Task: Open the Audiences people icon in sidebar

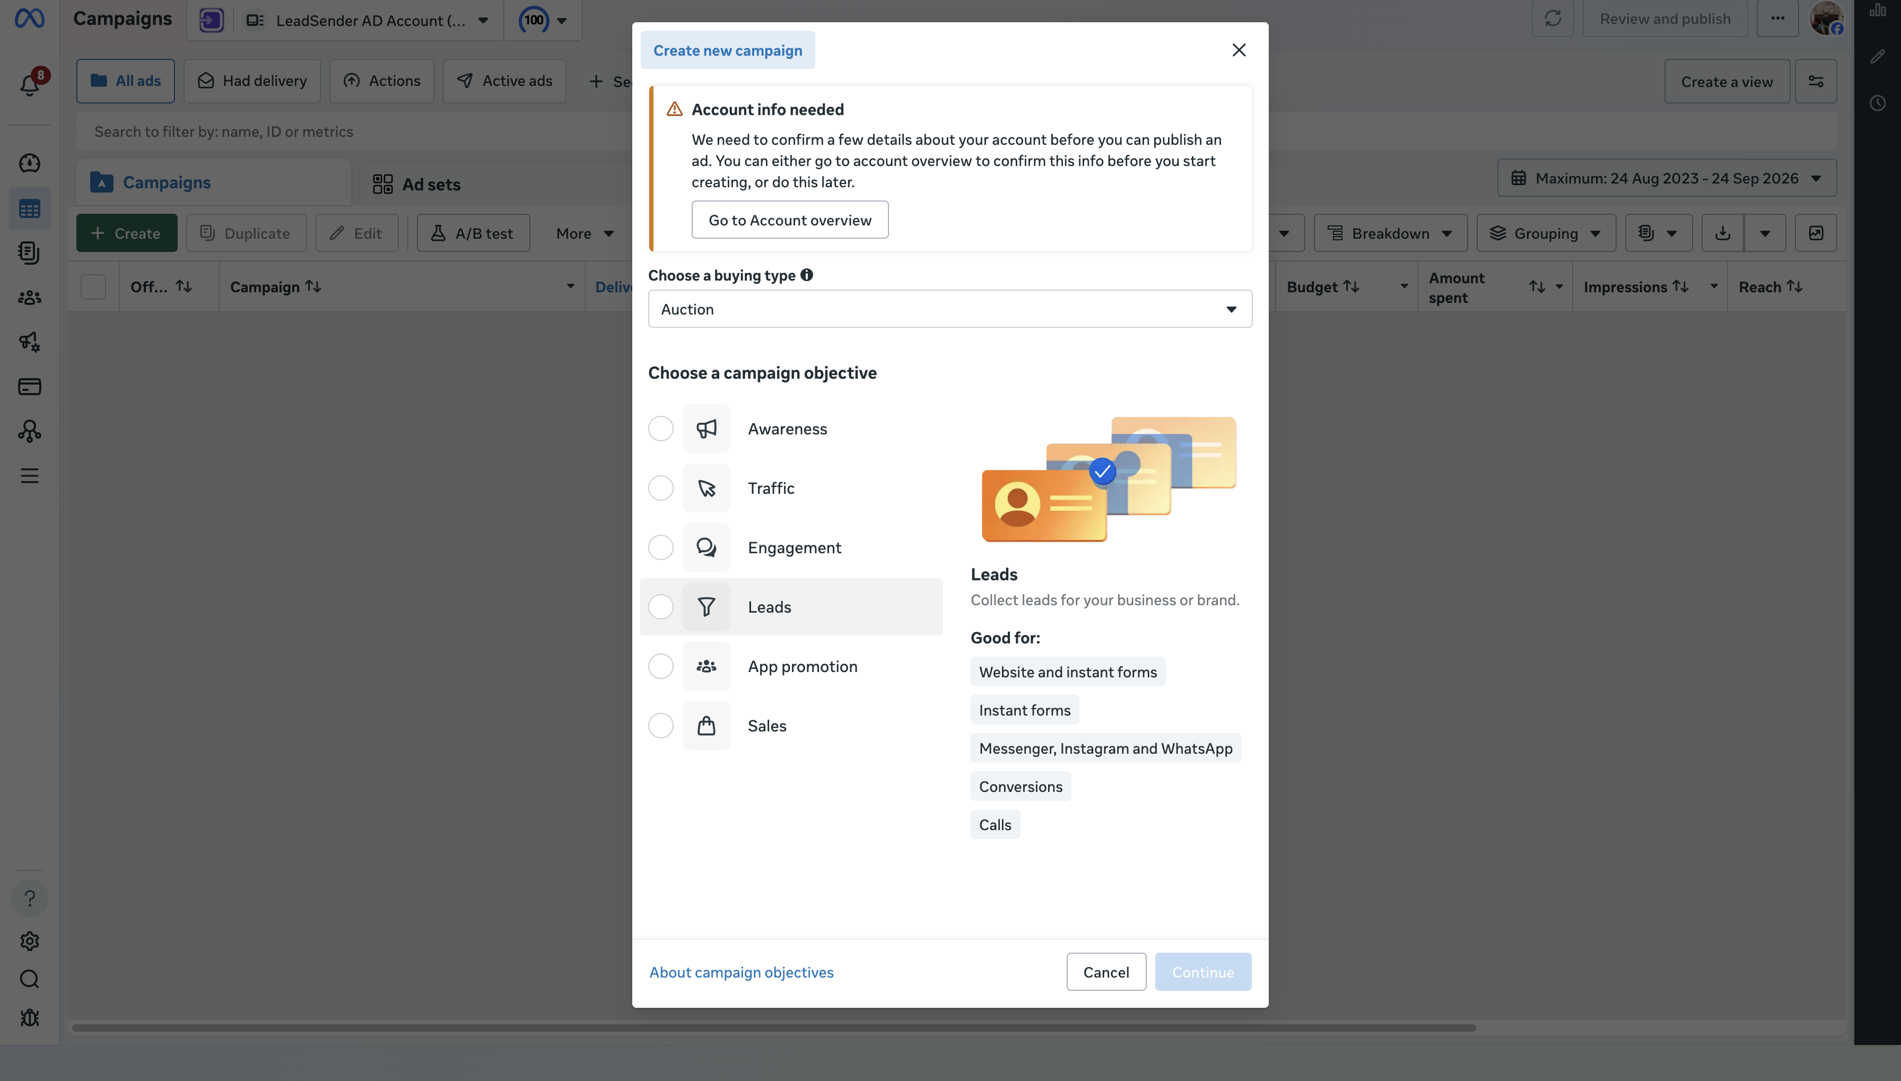Action: (x=30, y=297)
